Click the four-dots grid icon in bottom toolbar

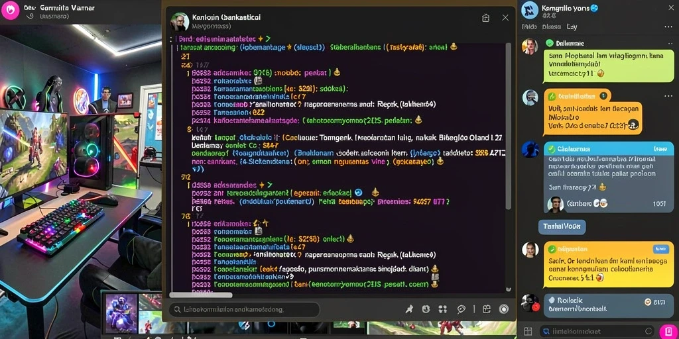442,309
